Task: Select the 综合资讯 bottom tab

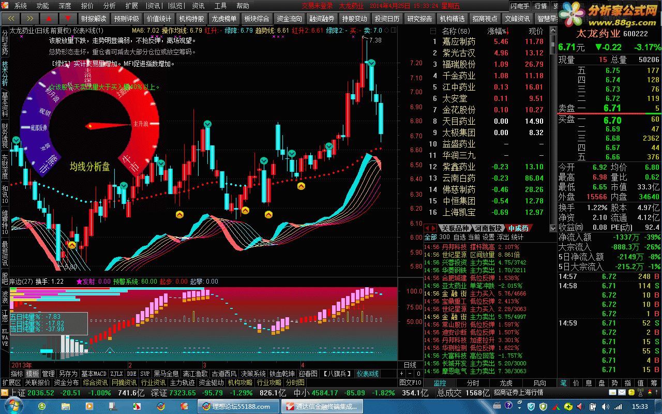Action: click(x=95, y=382)
